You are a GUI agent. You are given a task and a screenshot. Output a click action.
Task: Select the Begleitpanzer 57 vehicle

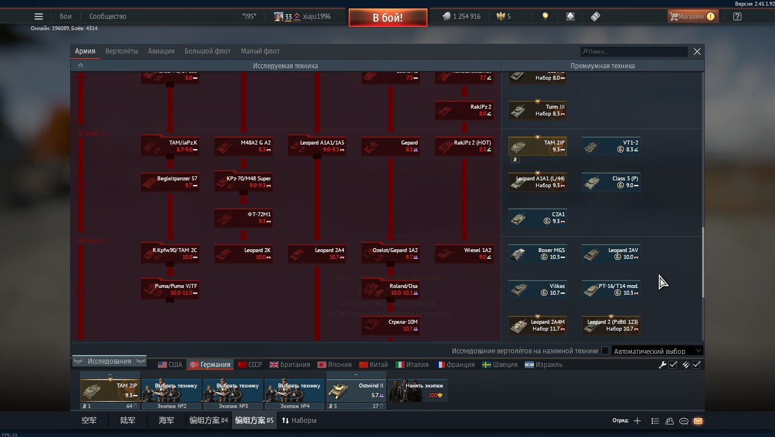[170, 182]
